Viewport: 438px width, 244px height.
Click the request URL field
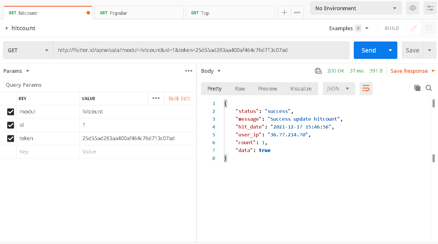click(201, 50)
